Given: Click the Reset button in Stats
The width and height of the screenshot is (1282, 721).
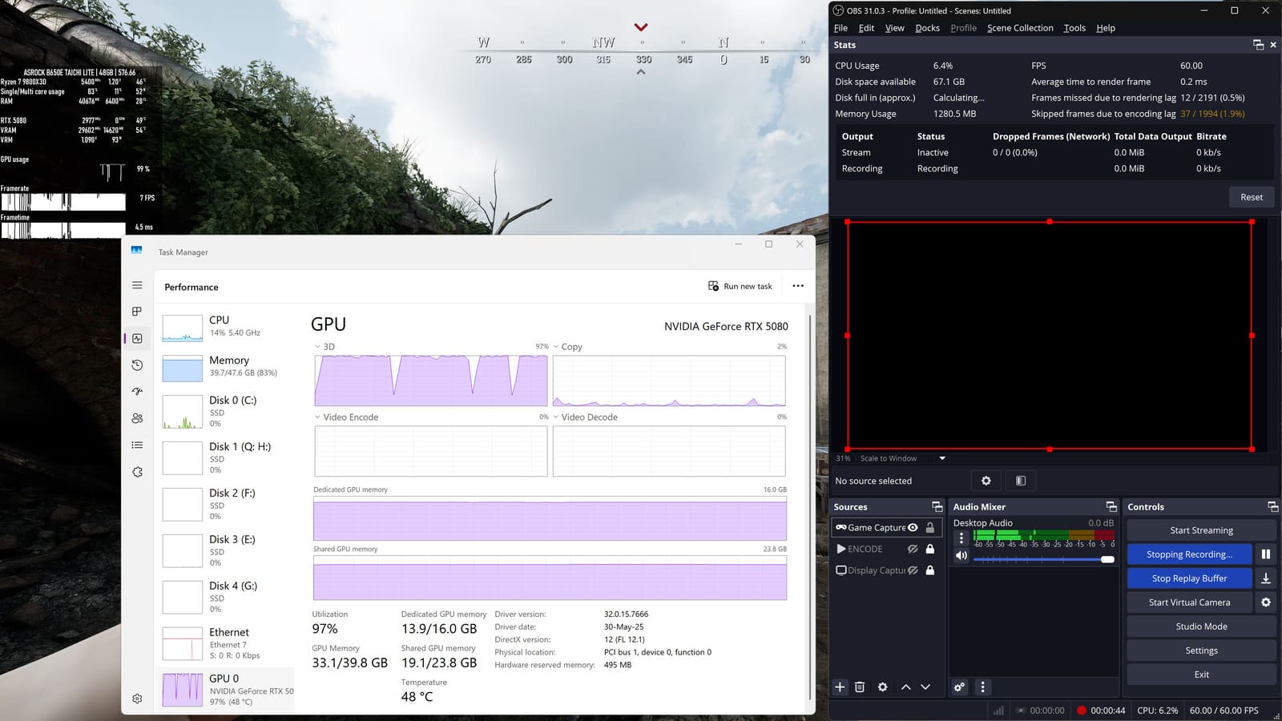Looking at the screenshot, I should coord(1252,197).
